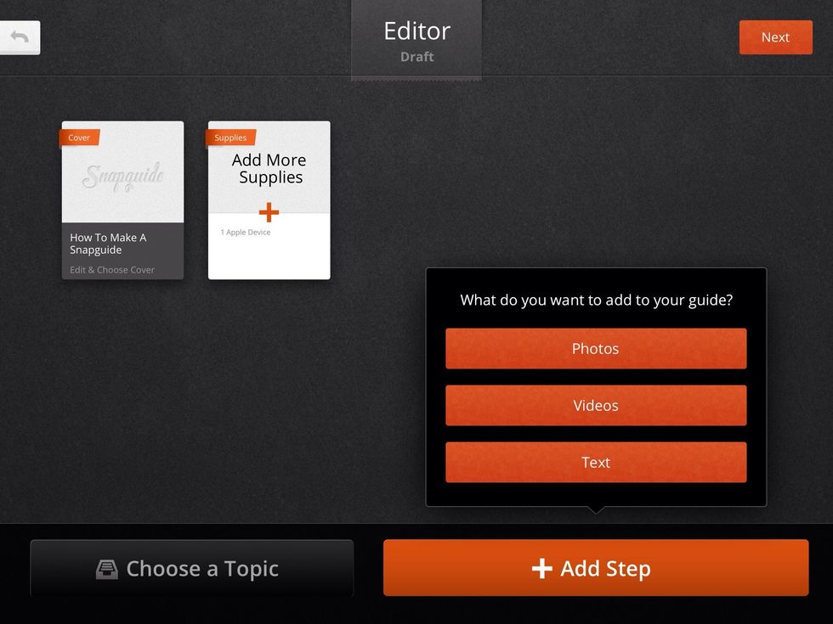The height and width of the screenshot is (624, 833).
Task: Open Edit & Choose Cover link
Action: tap(112, 270)
